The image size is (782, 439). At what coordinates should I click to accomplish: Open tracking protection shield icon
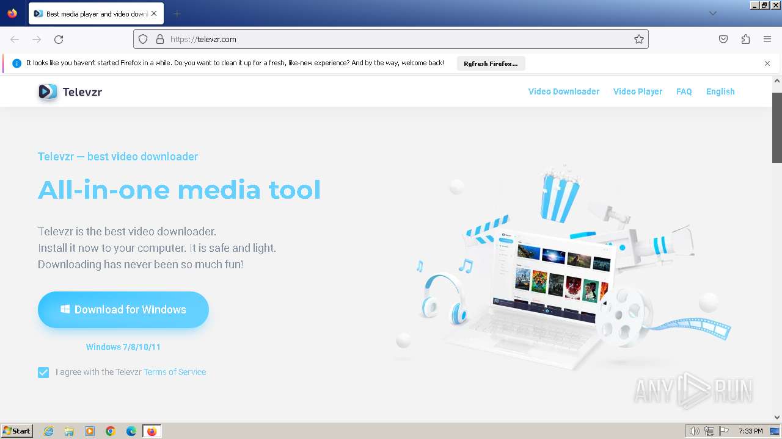coord(143,39)
